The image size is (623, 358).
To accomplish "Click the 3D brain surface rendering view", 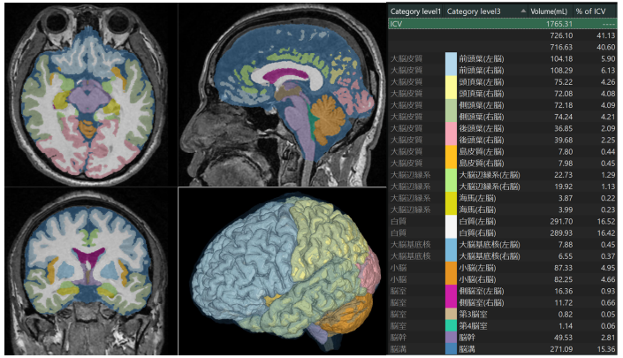I will (282, 271).
